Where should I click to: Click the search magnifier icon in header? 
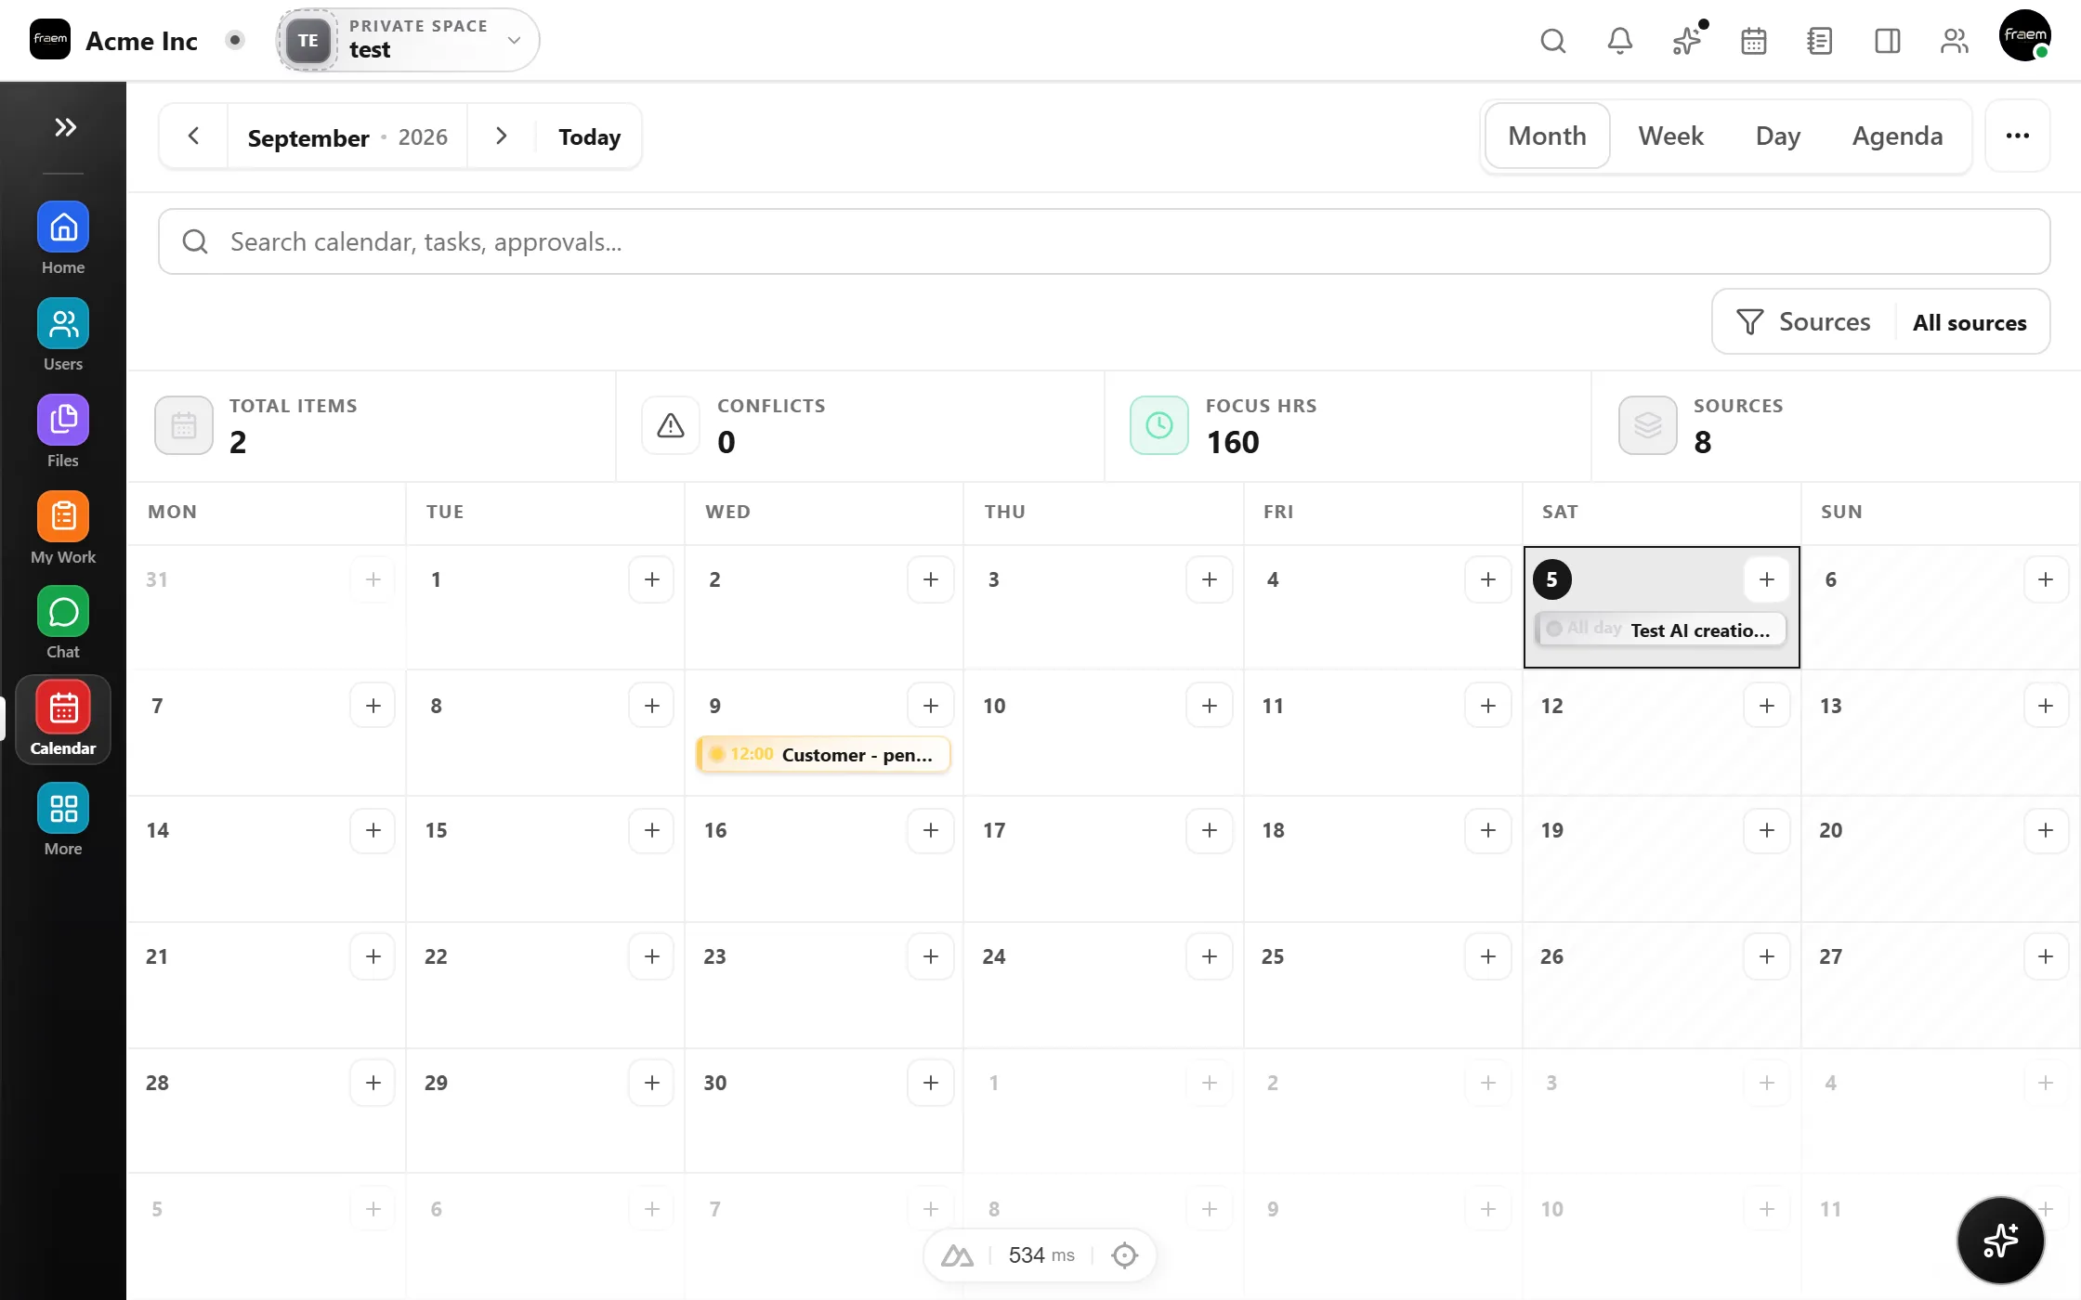click(1553, 41)
